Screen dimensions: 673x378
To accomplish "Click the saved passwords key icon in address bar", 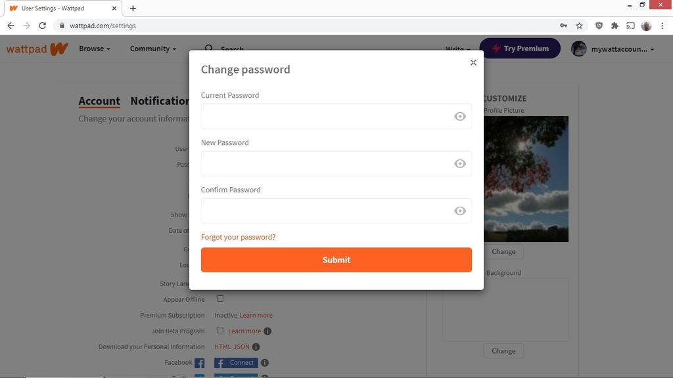I will [563, 25].
